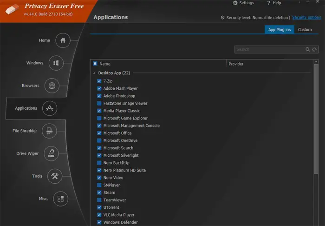Uncheck the VLC Media Player checkbox
The height and width of the screenshot is (226, 325).
[99, 215]
